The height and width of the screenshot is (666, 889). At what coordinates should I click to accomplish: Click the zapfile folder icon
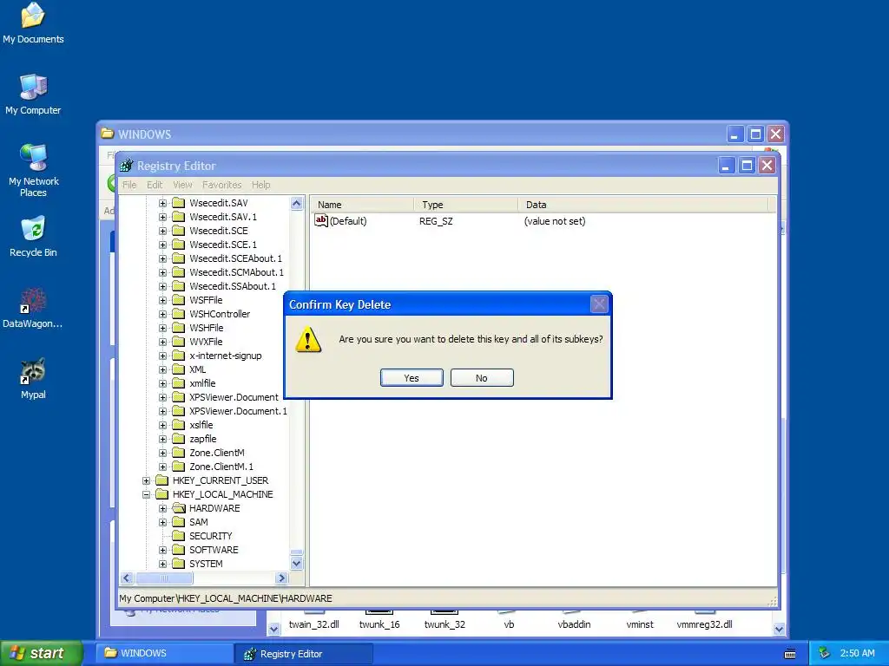pyautogui.click(x=179, y=438)
